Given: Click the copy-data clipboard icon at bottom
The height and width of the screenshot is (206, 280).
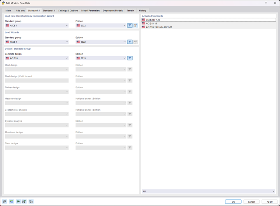Looking at the screenshot, I should (31, 202).
